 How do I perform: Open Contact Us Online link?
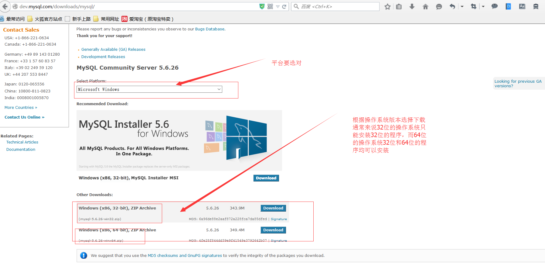(x=24, y=117)
